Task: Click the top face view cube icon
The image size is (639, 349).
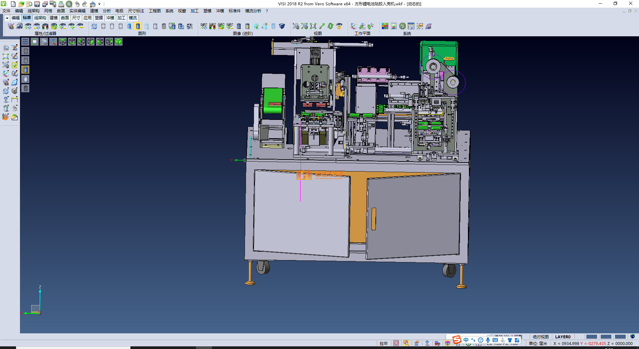Action: (63, 42)
